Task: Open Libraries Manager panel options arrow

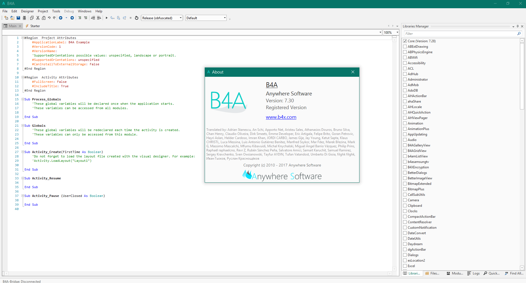Action: point(513,27)
